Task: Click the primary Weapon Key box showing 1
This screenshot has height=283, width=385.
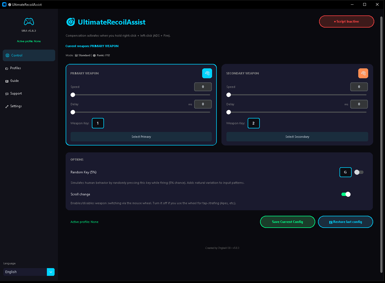Action: click(98, 123)
